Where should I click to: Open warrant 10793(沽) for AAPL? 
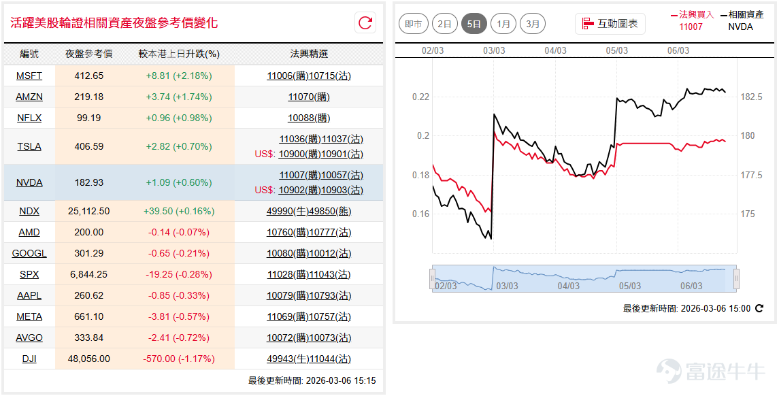pyautogui.click(x=330, y=295)
